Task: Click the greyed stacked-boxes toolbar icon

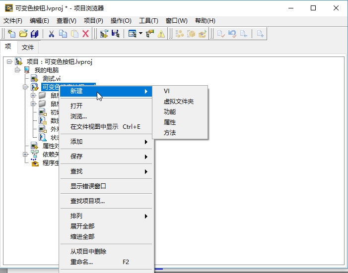Action: click(180, 34)
